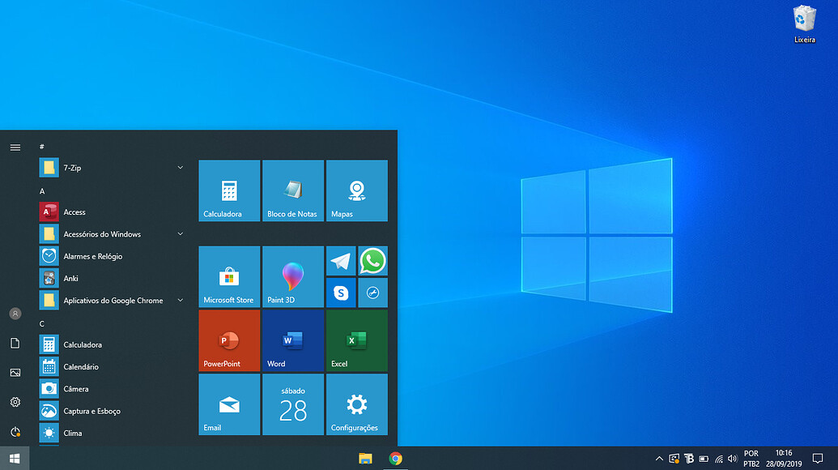Open Mapas from its tile
This screenshot has height=470, width=838.
click(356, 190)
